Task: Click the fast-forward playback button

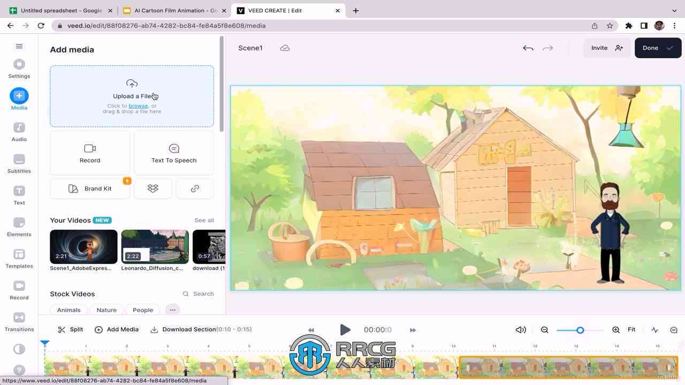Action: pyautogui.click(x=413, y=330)
